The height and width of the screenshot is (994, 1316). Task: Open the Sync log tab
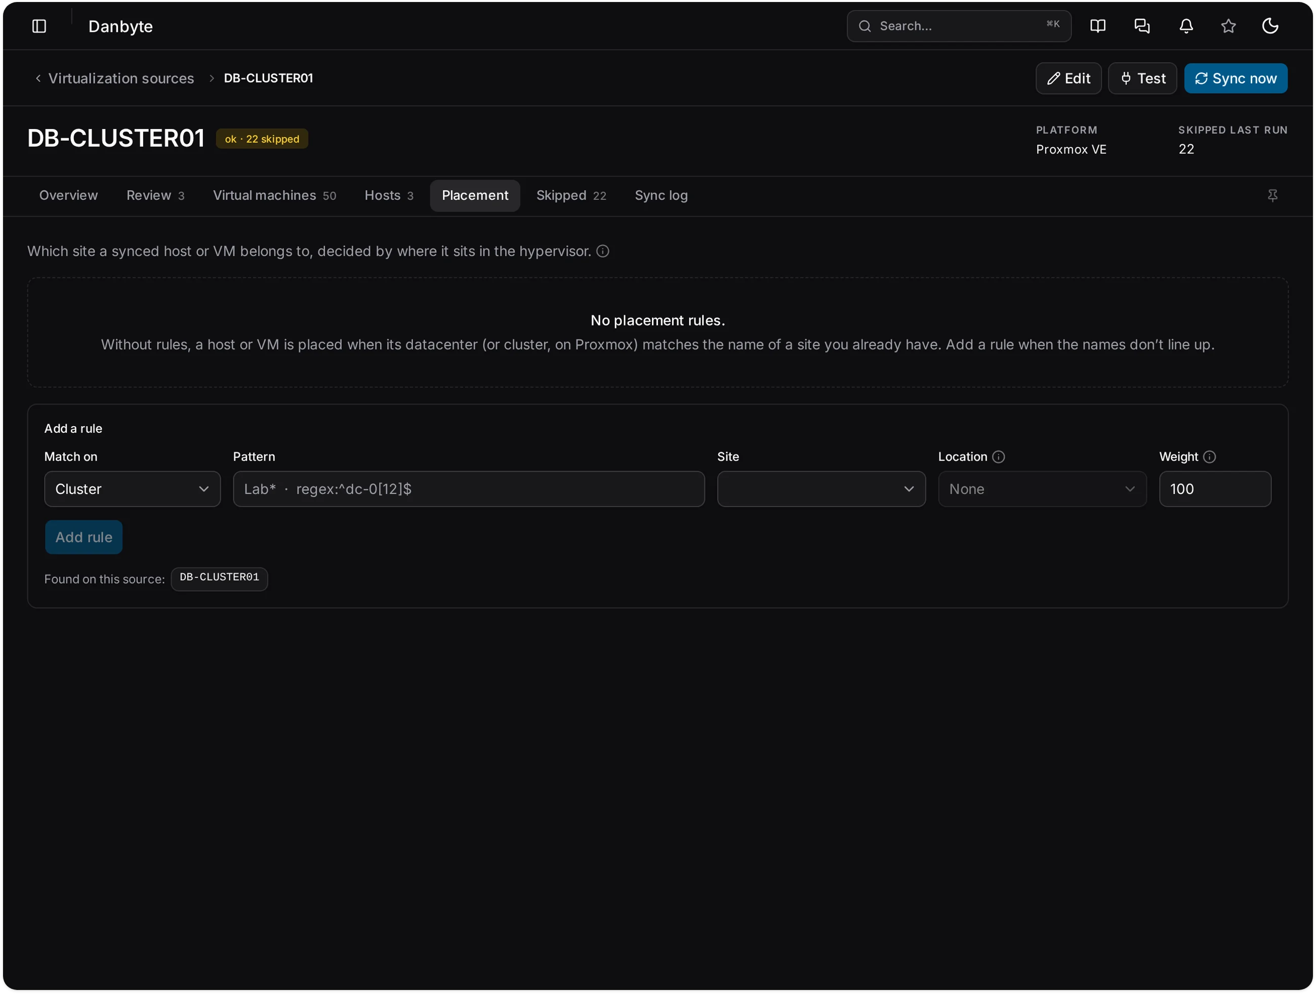coord(661,196)
